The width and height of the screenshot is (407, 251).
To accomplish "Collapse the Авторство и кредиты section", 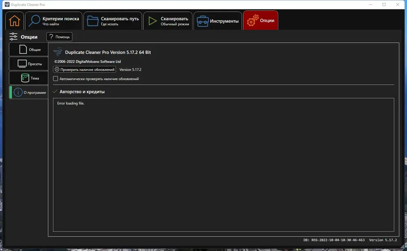I will click(55, 92).
